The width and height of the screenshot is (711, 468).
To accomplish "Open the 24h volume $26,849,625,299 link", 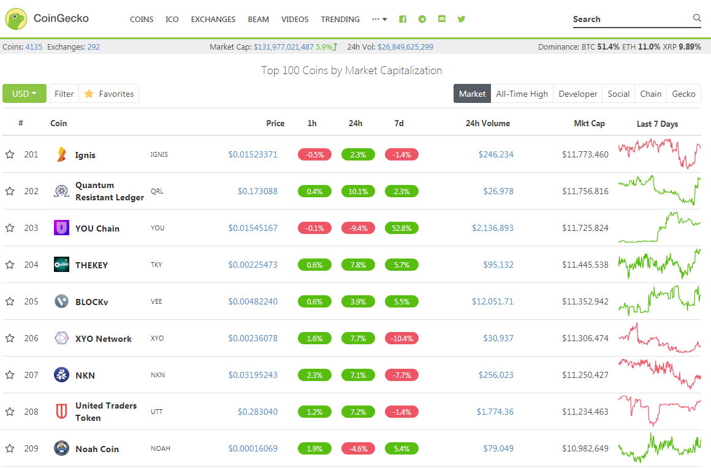I will click(x=405, y=47).
